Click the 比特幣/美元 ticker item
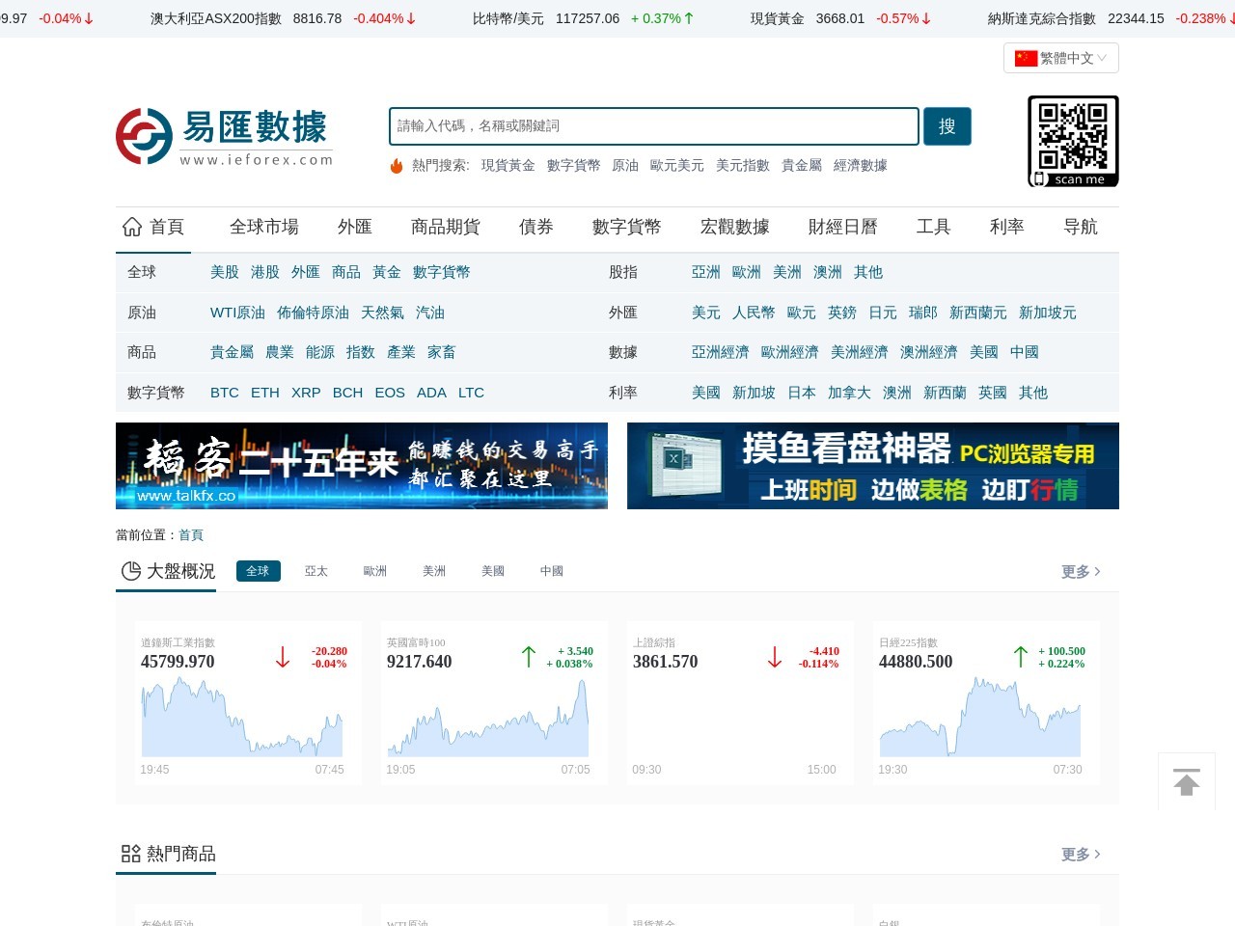 click(x=583, y=18)
